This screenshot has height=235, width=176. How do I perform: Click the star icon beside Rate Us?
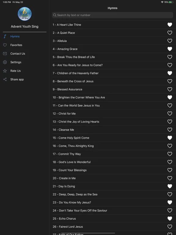click(x=5, y=71)
